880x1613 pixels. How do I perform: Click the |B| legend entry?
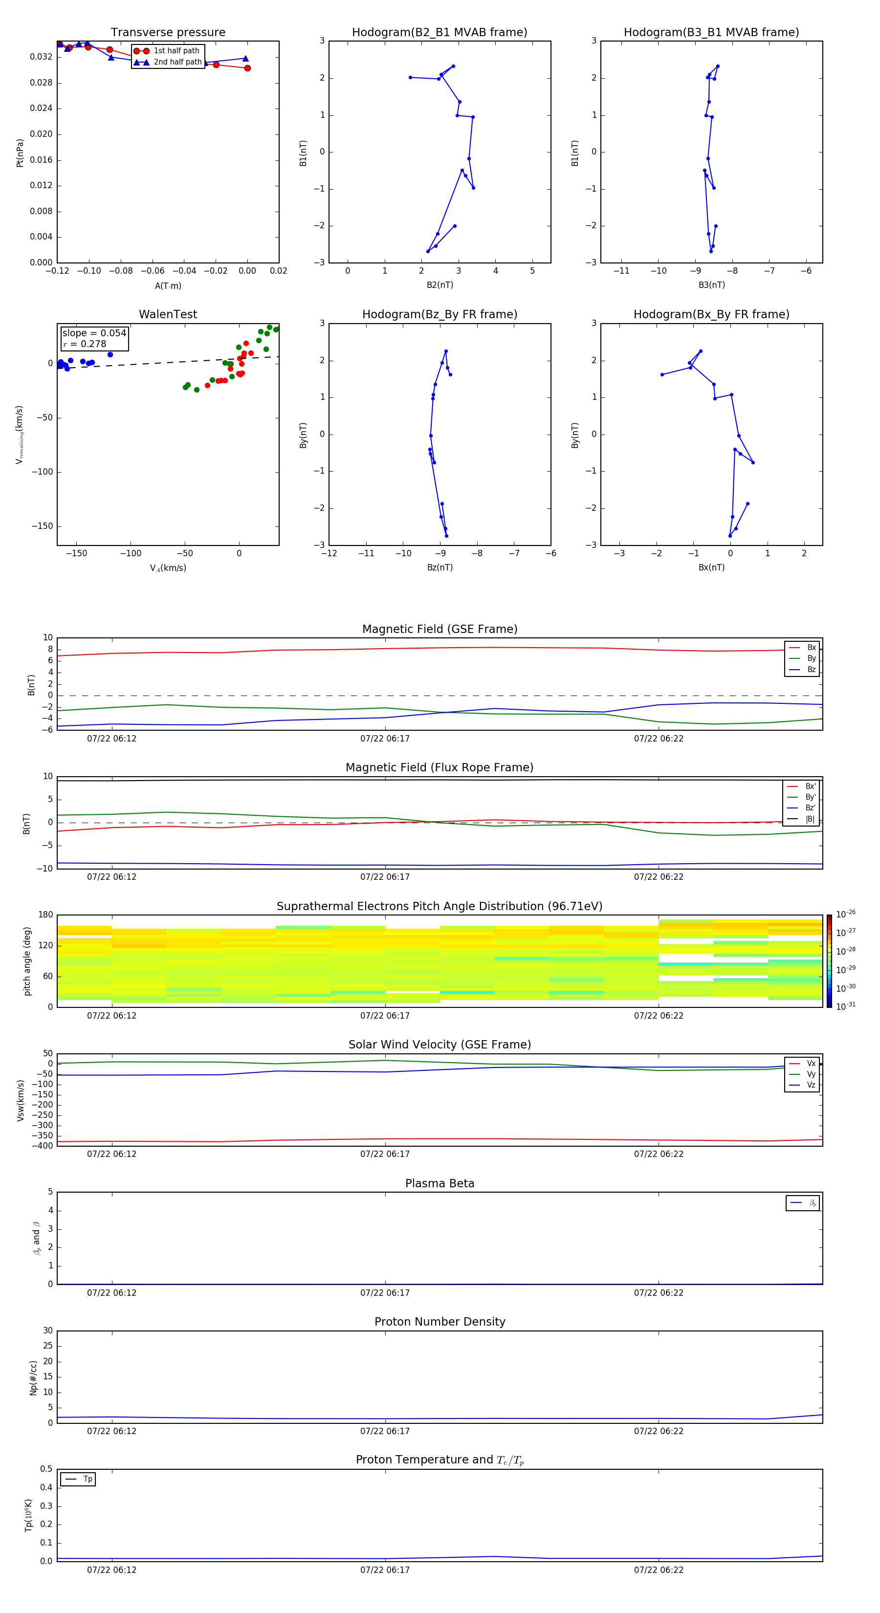801,820
